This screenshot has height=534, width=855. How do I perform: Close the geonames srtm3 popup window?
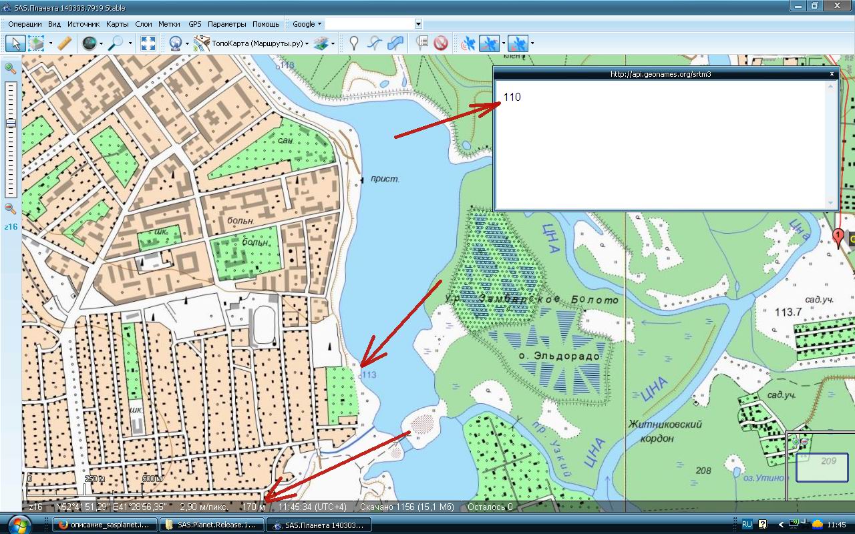(x=832, y=74)
